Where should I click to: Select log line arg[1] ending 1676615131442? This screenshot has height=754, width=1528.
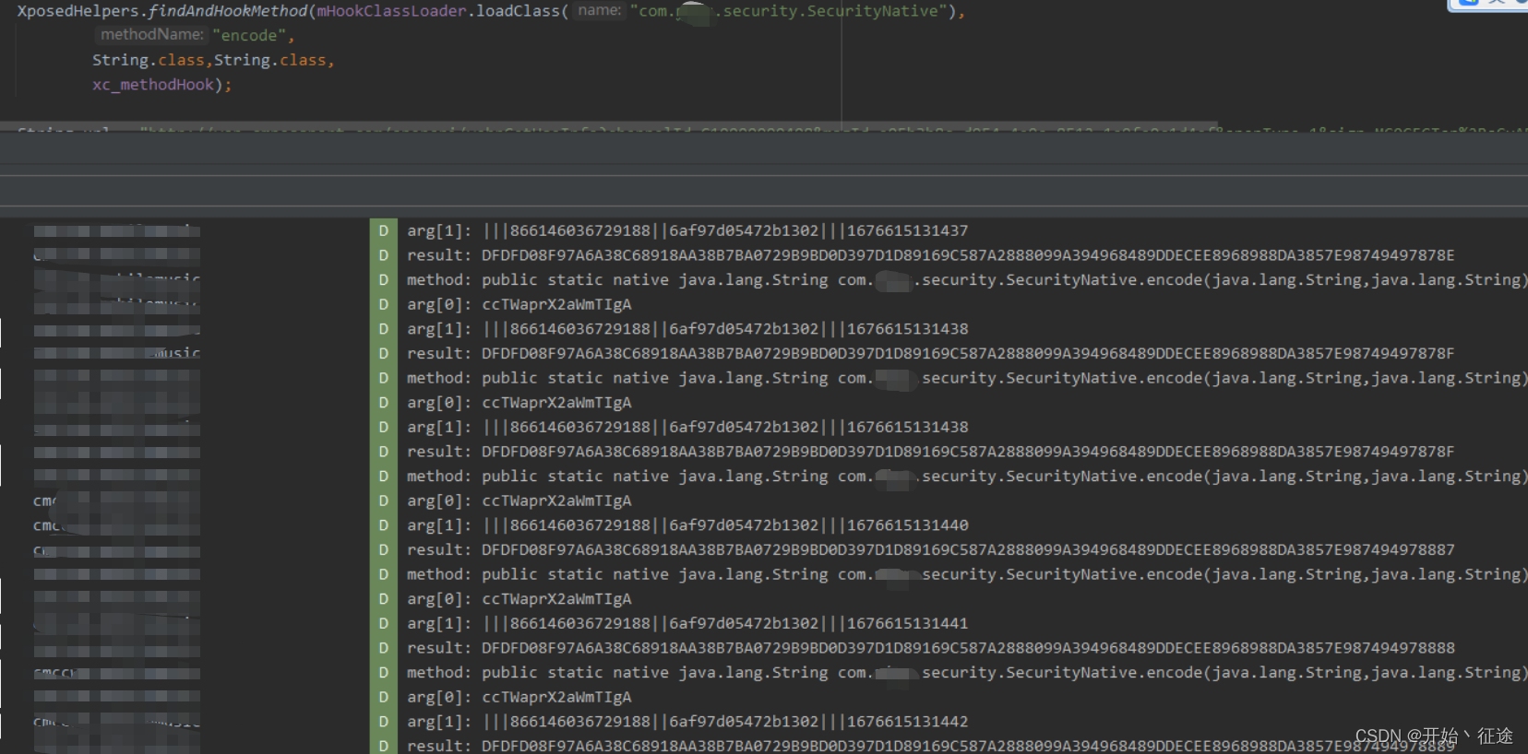pyautogui.click(x=687, y=722)
